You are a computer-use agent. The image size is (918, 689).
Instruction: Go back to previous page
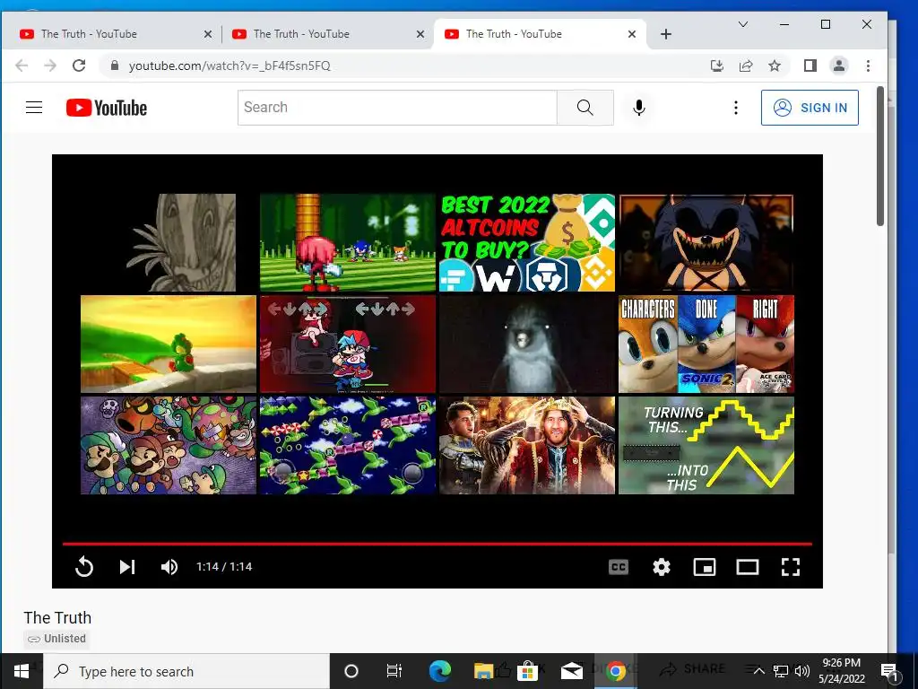click(22, 65)
